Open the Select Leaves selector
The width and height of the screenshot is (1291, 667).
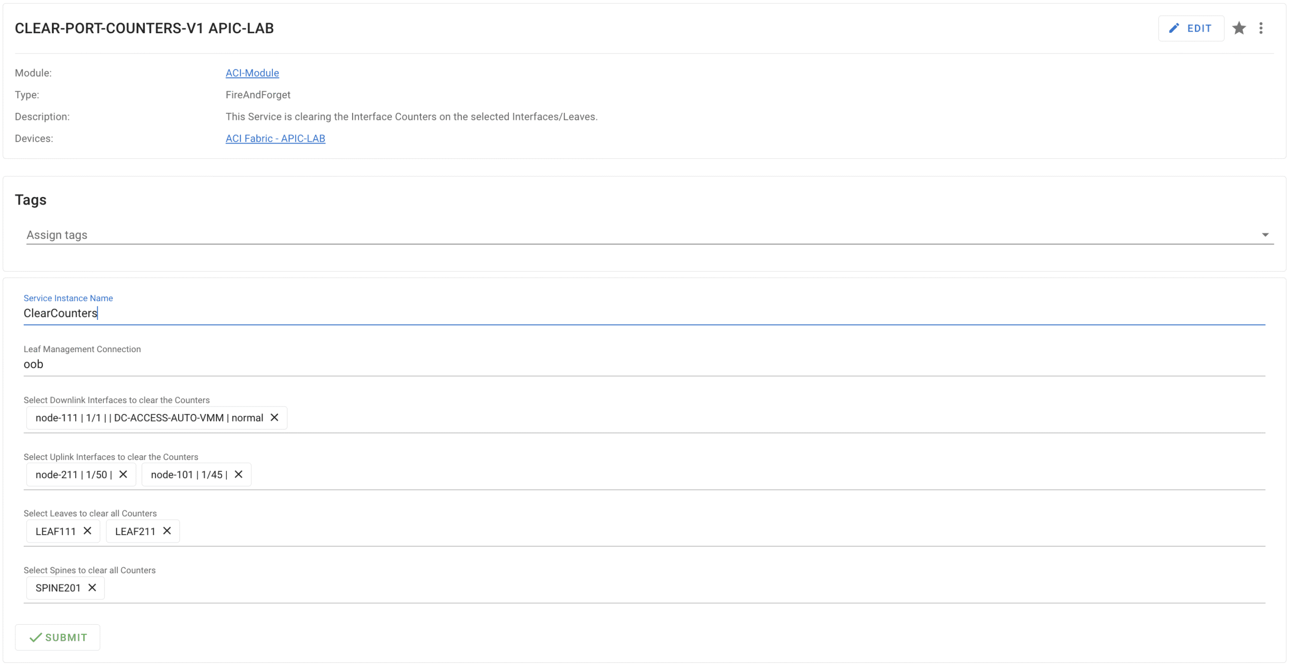click(706, 531)
